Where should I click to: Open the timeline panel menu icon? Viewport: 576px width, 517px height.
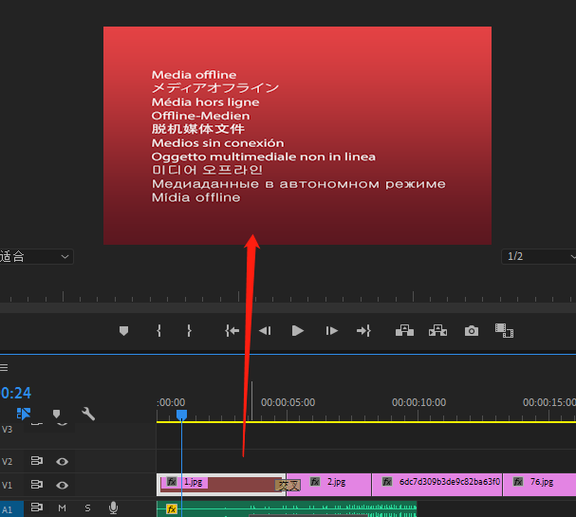(x=4, y=367)
